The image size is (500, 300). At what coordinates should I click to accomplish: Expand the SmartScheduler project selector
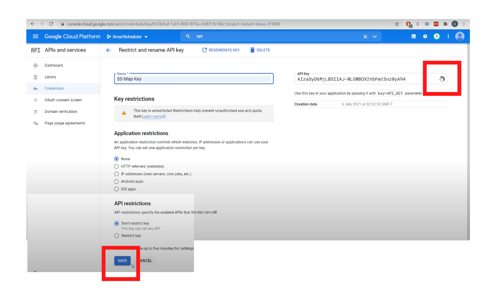[127, 37]
